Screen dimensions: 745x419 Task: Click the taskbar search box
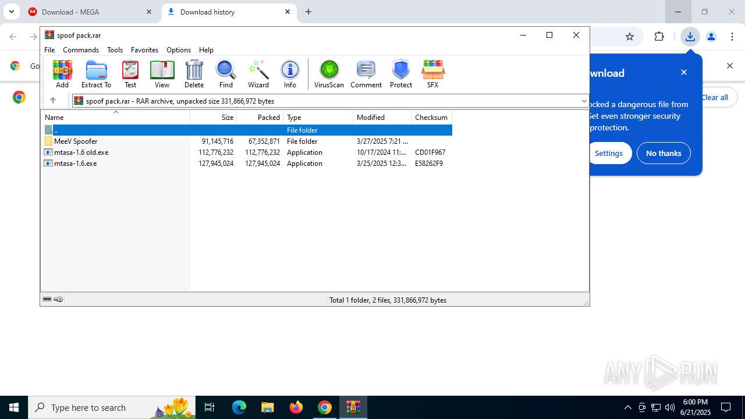click(x=112, y=407)
